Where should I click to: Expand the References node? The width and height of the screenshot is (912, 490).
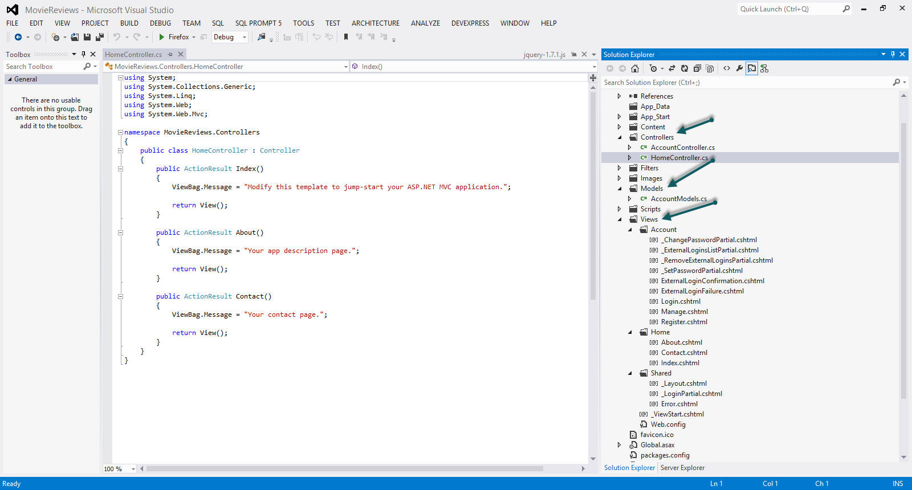620,96
